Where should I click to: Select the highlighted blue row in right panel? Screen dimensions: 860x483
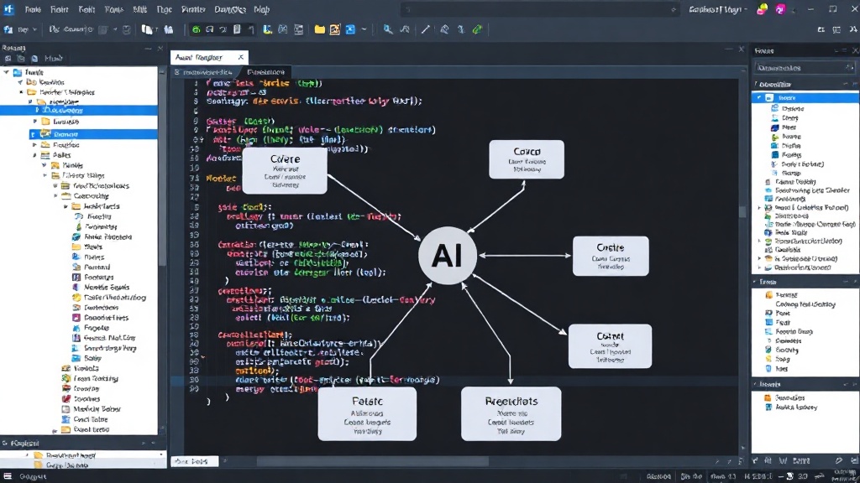[x=805, y=97]
